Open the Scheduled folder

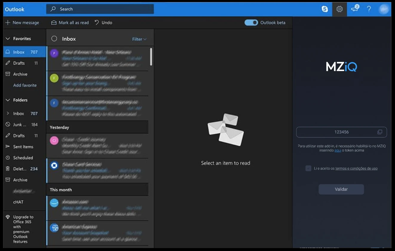point(25,158)
